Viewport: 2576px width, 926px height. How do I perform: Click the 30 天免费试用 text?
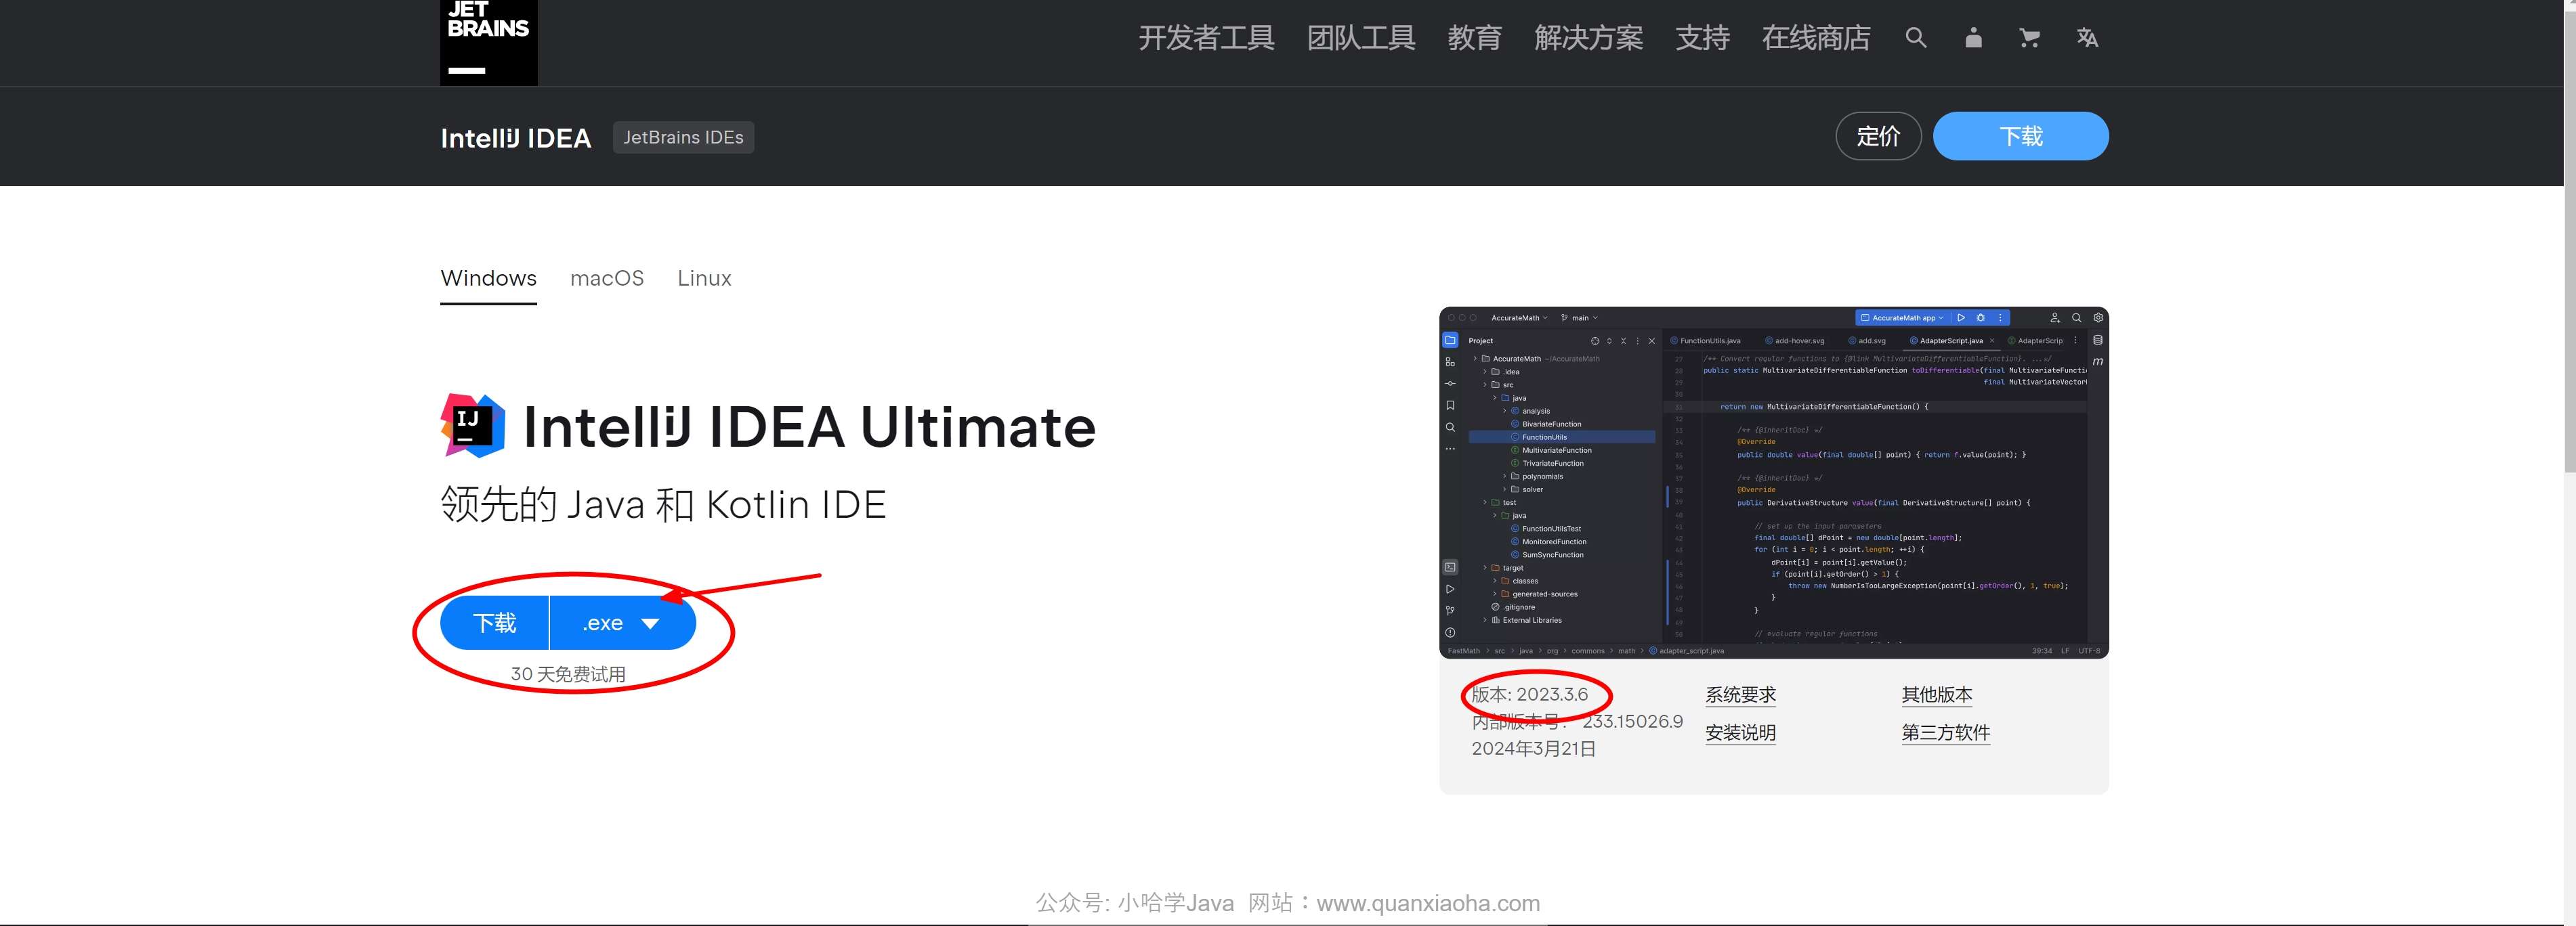pos(568,674)
